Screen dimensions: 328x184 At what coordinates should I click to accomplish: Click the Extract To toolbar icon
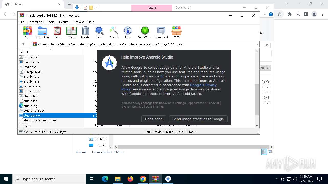coord(42,32)
